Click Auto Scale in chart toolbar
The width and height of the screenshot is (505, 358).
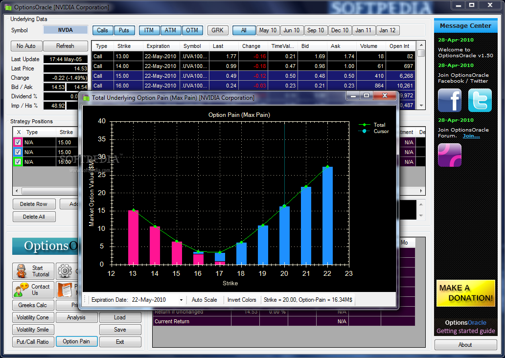pos(204,300)
